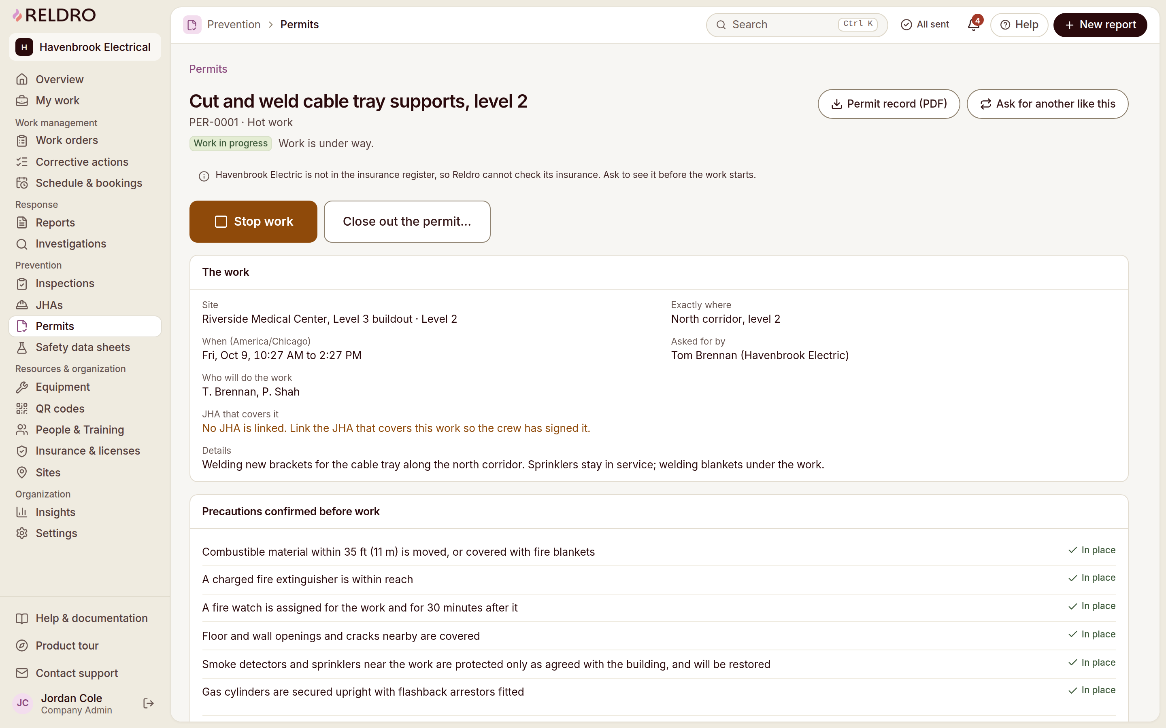Click the Equipment wrench icon
This screenshot has width=1166, height=728.
(x=22, y=387)
